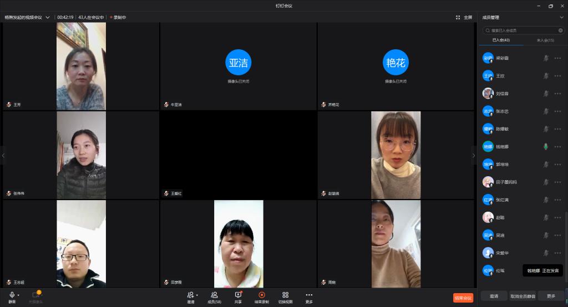Toggle the 静音 microphone mute button

[x=12, y=295]
